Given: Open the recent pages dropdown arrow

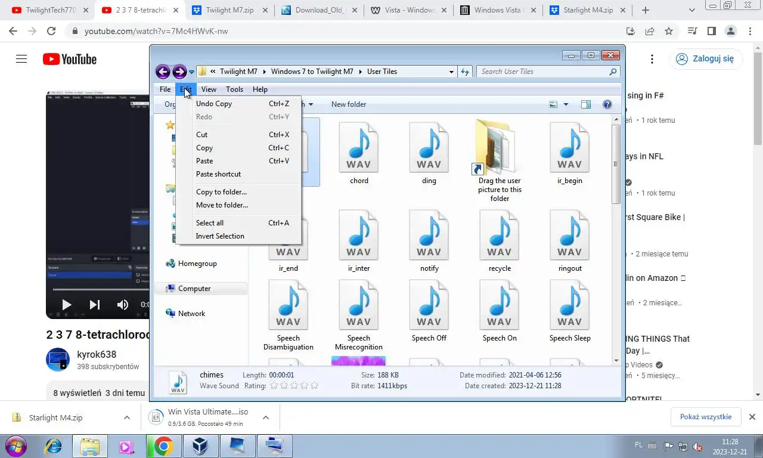Looking at the screenshot, I should pyautogui.click(x=191, y=72).
